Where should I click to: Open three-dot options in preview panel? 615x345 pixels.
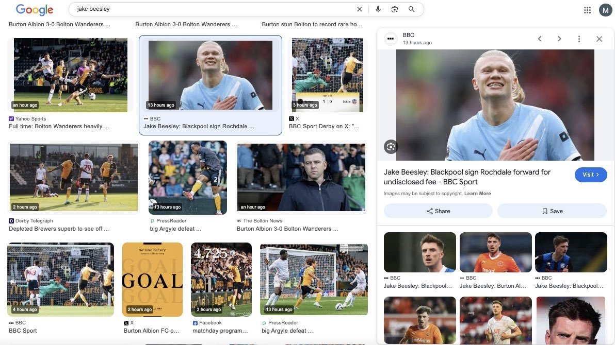click(x=579, y=39)
